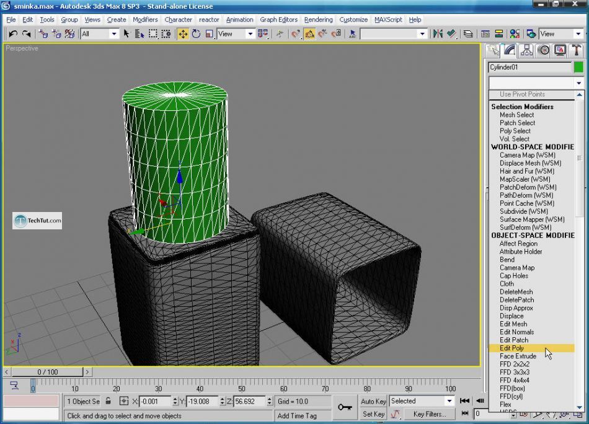Click the Select Object arrow tool
This screenshot has height=424, width=589.
(126, 33)
